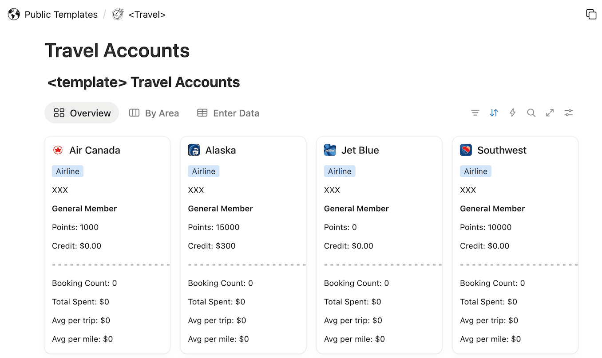
Task: Click Points: 1000 on Air Canada card
Action: [75, 227]
